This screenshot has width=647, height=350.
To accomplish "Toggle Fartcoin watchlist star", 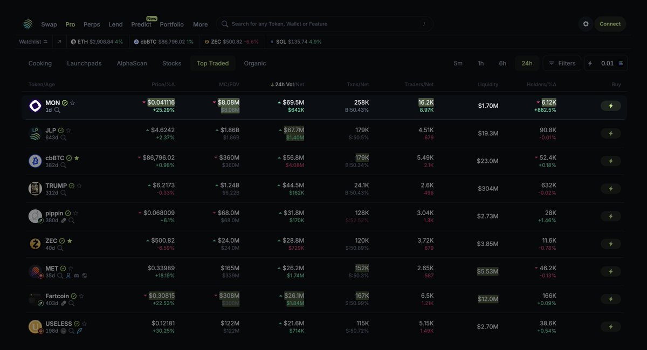I will click(x=81, y=296).
